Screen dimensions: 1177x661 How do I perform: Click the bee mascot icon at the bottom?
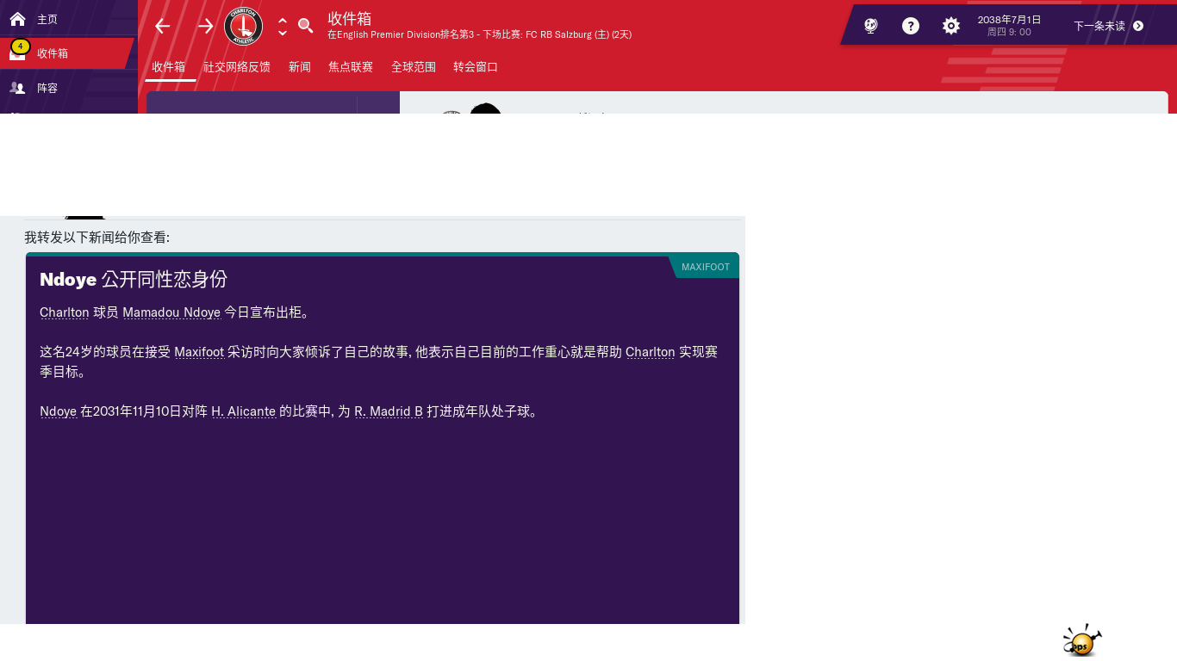pos(1082,640)
